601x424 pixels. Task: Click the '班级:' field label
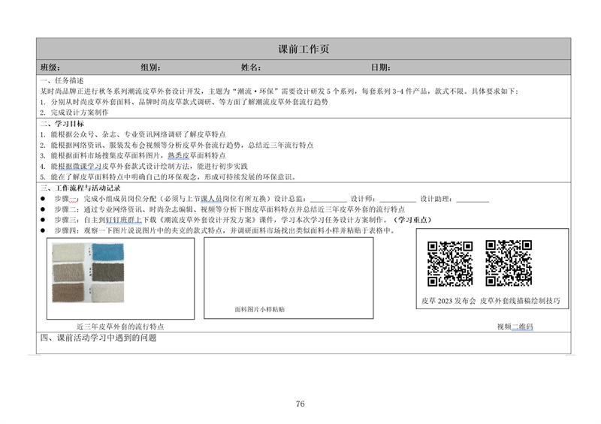(50, 68)
